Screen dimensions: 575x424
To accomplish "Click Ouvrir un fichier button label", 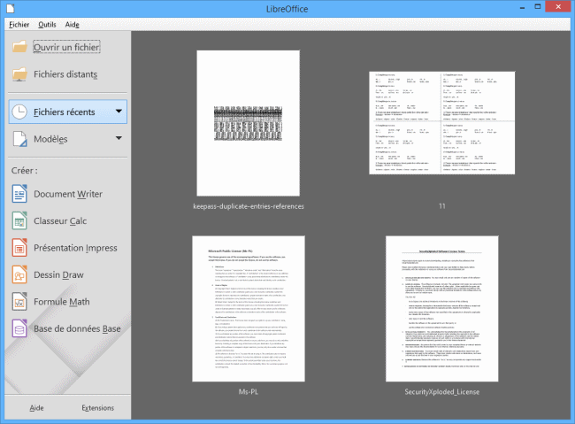I will [66, 47].
